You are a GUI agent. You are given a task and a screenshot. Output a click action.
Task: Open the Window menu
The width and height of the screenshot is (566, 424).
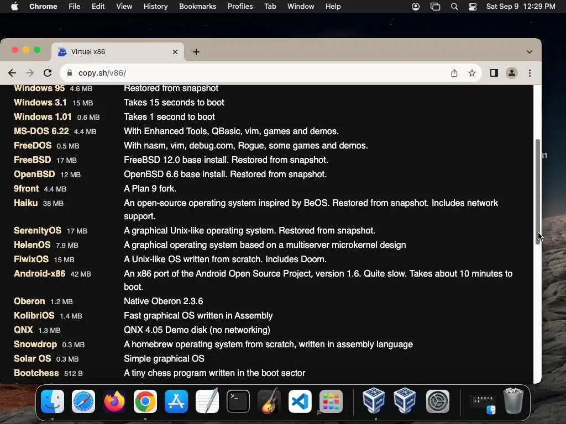[301, 7]
